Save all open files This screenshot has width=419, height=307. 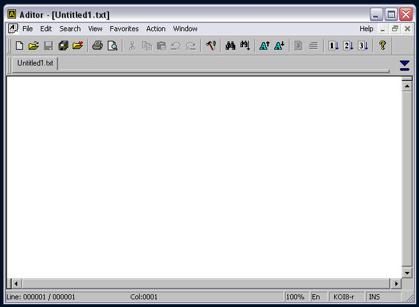tap(63, 46)
